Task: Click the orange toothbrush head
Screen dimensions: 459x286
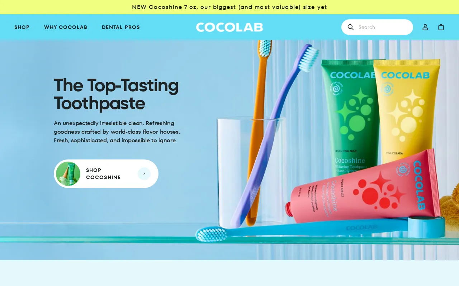Action: [x=265, y=48]
